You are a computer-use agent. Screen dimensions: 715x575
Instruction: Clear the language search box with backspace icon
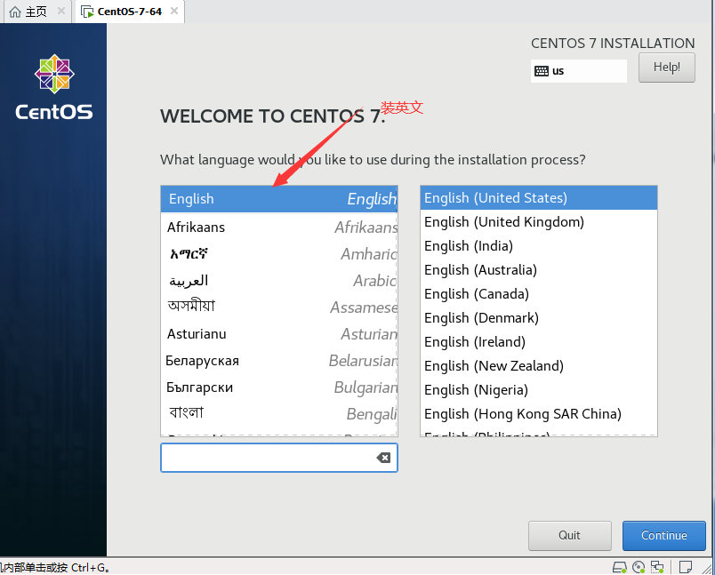tap(383, 458)
